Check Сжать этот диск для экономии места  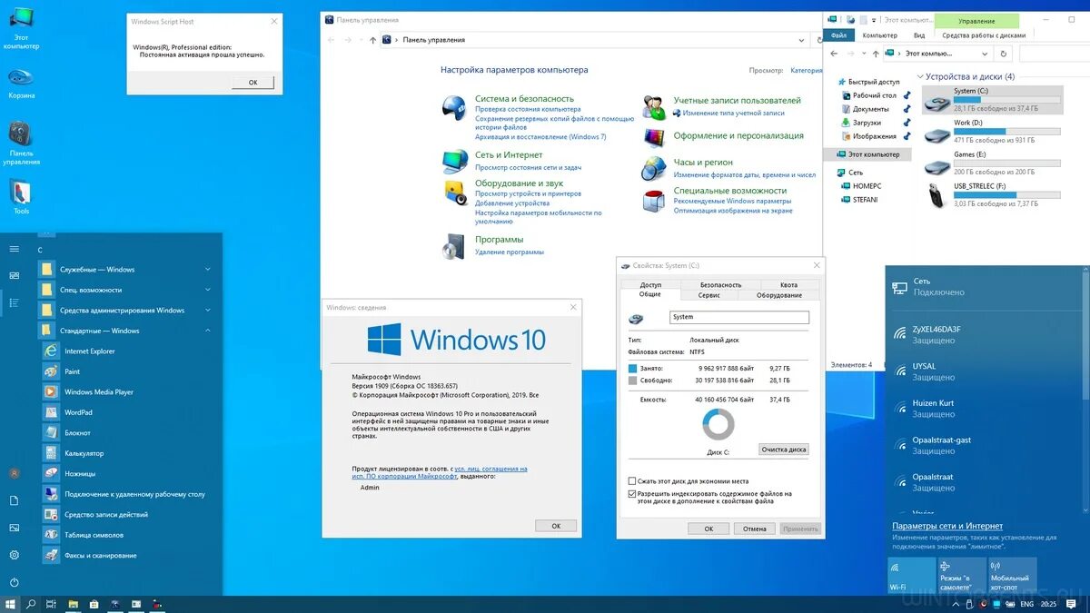[632, 481]
